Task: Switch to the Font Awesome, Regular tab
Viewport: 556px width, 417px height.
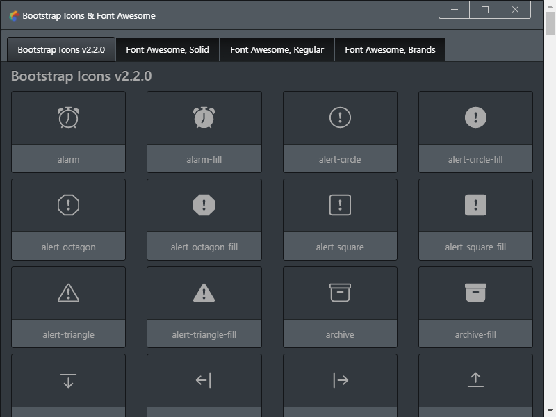Action: click(277, 49)
